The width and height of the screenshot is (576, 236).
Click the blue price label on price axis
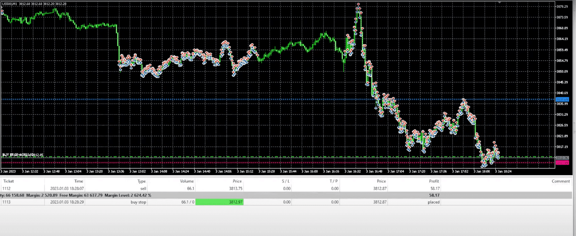[562, 99]
